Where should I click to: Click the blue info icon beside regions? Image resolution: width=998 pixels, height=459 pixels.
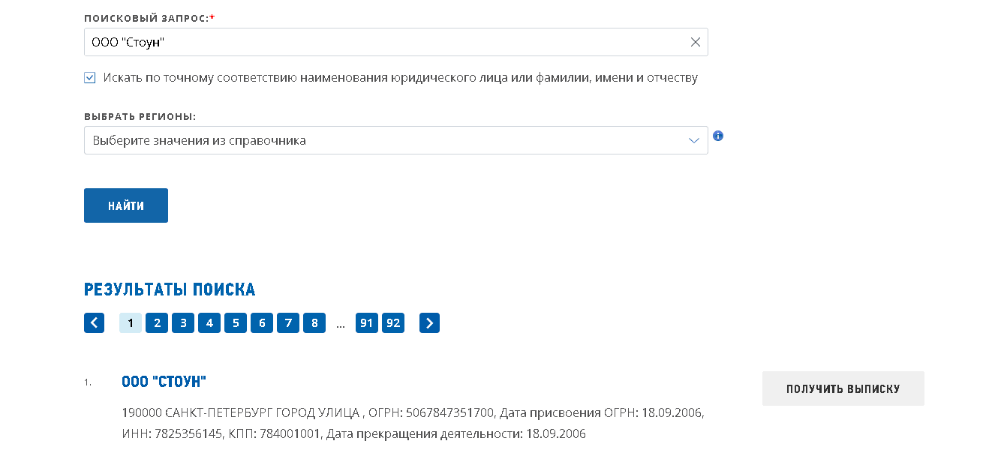pos(718,136)
